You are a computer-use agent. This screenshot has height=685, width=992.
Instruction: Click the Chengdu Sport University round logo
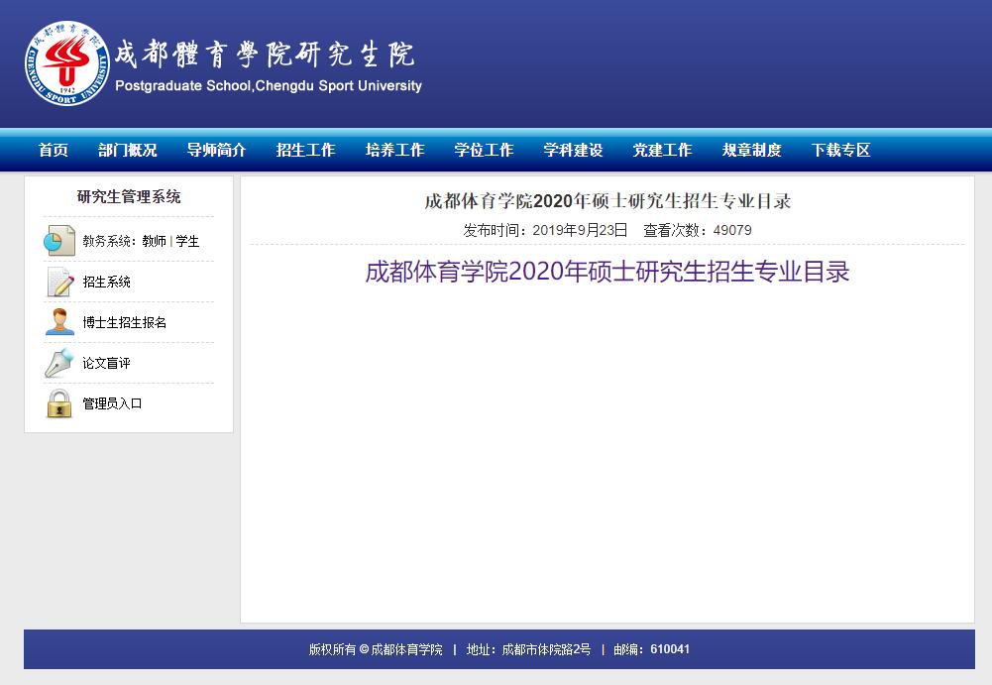click(x=67, y=63)
